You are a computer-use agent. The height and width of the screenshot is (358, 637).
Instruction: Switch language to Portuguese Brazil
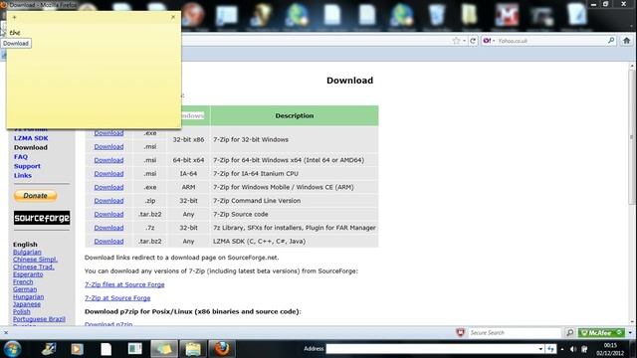(x=39, y=319)
